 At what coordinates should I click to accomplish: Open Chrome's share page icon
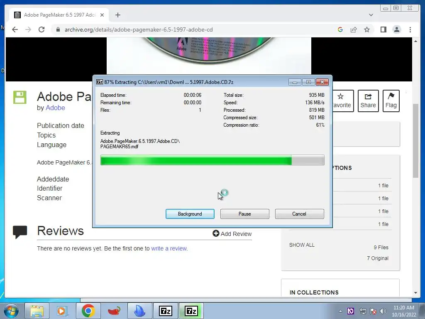tap(354, 29)
